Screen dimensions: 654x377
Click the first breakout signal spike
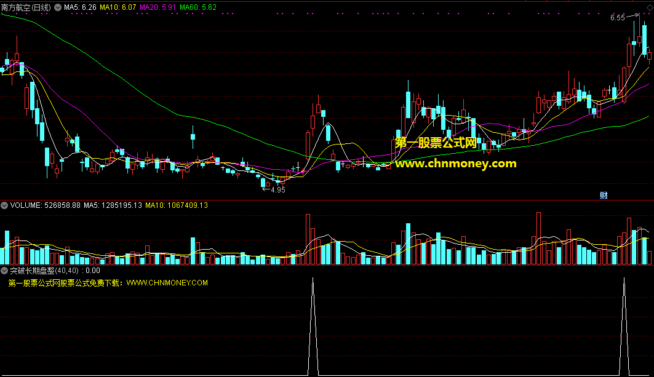click(313, 326)
